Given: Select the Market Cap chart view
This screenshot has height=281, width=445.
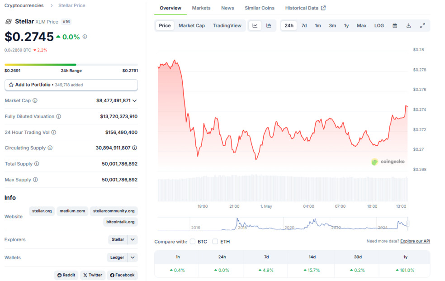Looking at the screenshot, I should click(x=192, y=25).
